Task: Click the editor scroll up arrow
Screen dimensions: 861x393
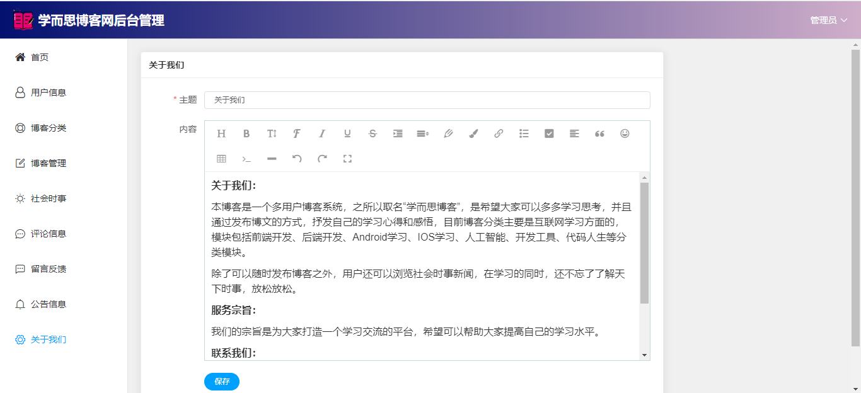Action: (644, 178)
